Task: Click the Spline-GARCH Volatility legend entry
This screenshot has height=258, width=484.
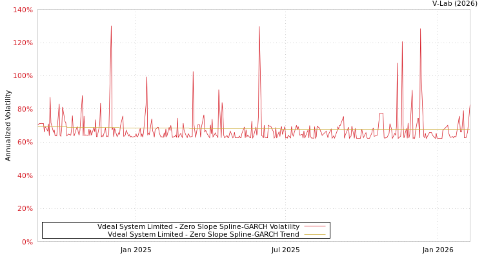Action: click(198, 226)
